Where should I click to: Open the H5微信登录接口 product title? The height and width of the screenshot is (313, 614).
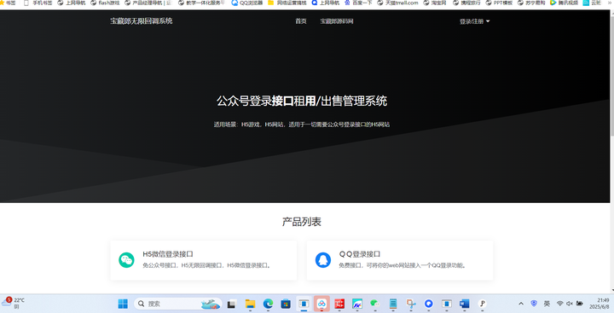168,254
